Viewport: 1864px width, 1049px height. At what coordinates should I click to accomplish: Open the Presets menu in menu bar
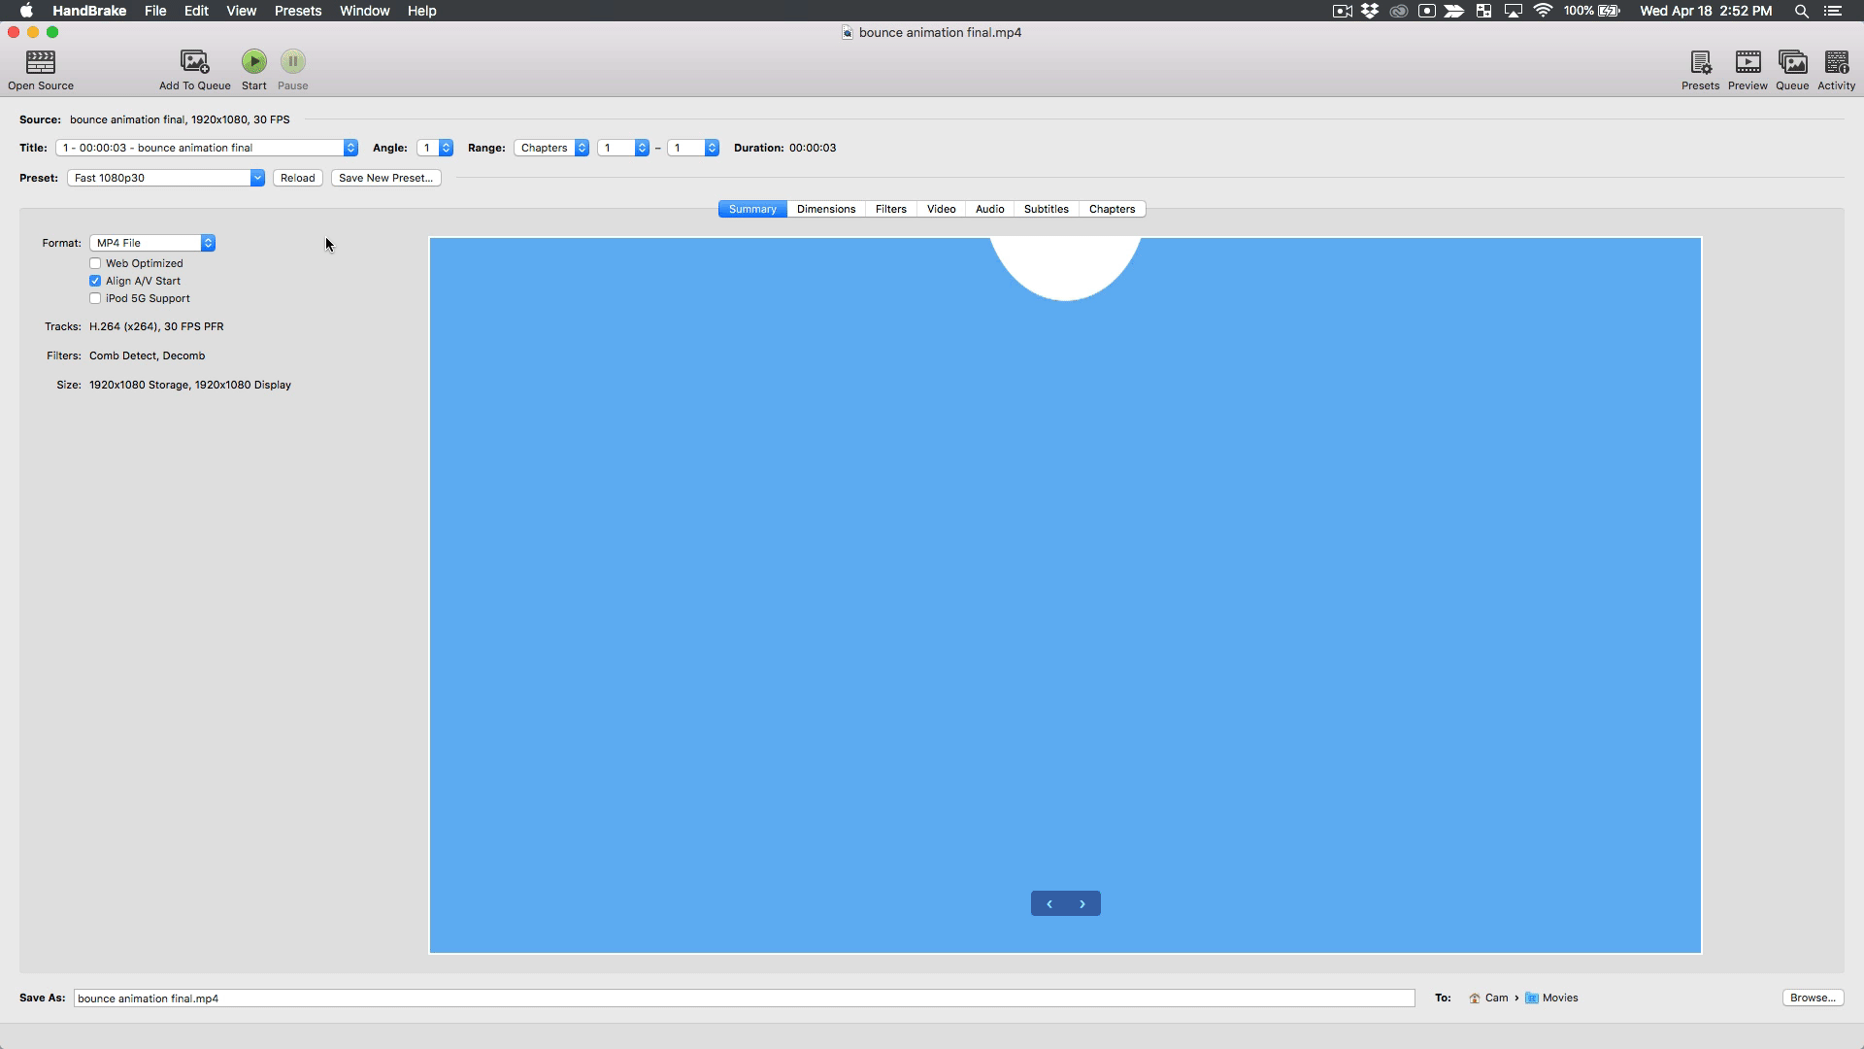297,11
